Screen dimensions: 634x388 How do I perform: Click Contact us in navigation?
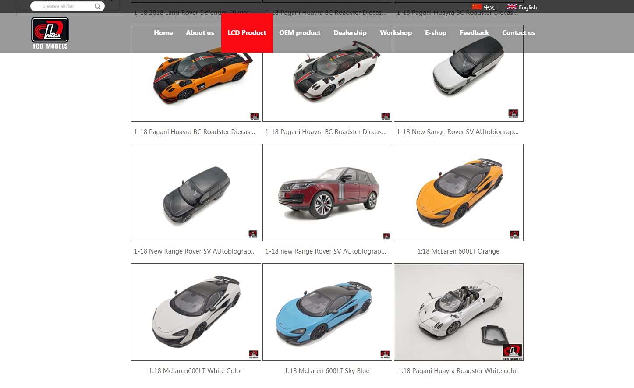coord(518,33)
